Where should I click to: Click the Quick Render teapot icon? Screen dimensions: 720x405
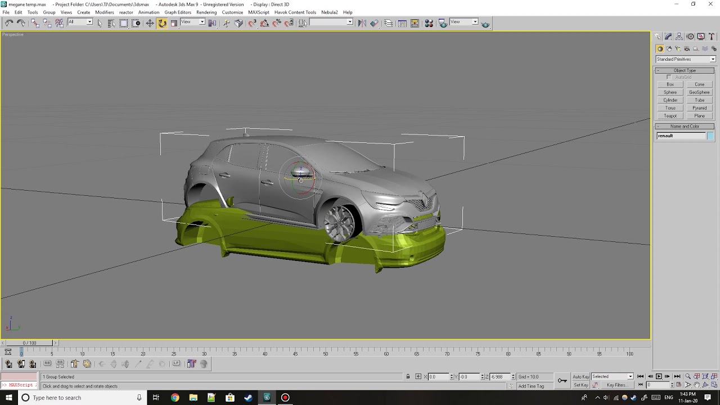pos(485,24)
